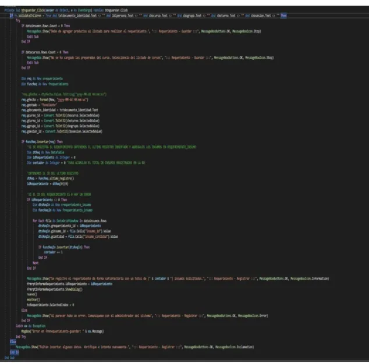Viewport: 369px width, 364px height.
Task: Click the 'MsgBox("Error en frmrequerimiento-guardar' line
Action: tap(63, 331)
